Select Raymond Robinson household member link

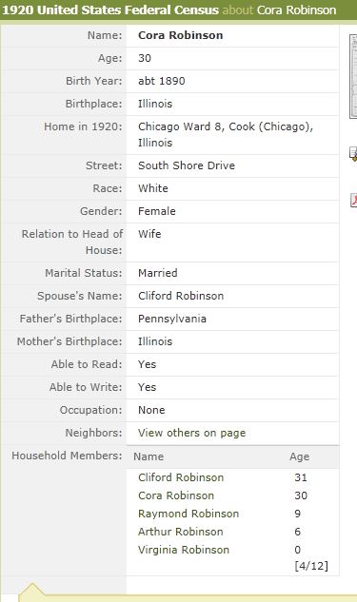pyautogui.click(x=188, y=514)
